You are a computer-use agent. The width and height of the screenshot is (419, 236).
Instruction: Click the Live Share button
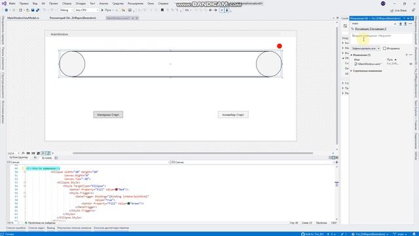tap(399, 10)
